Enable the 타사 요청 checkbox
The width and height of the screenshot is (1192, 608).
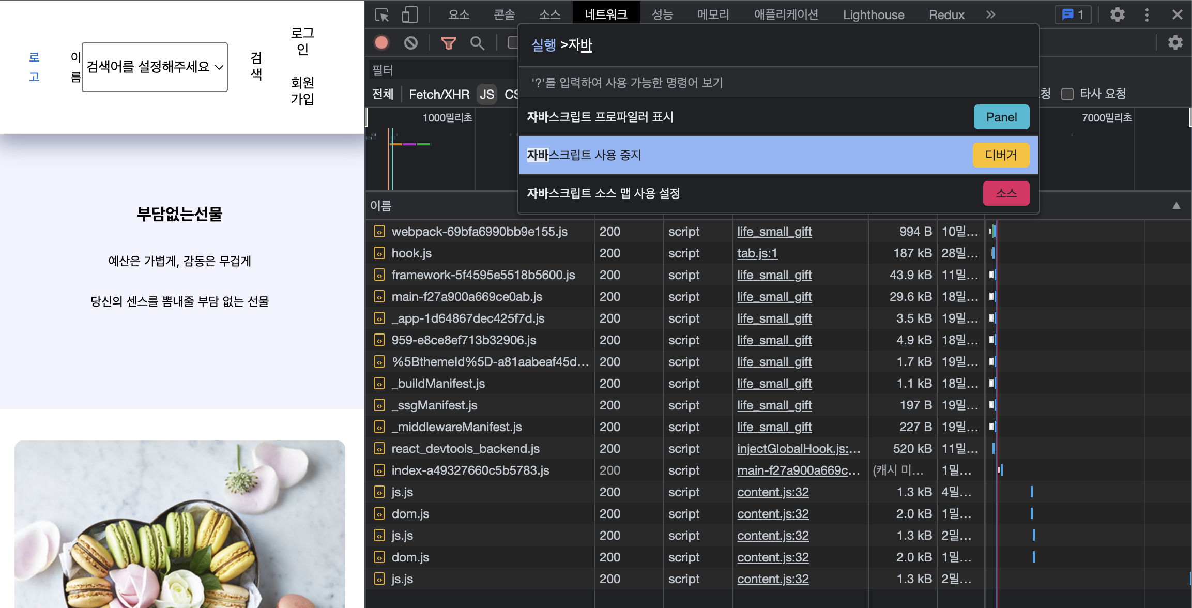(1067, 94)
